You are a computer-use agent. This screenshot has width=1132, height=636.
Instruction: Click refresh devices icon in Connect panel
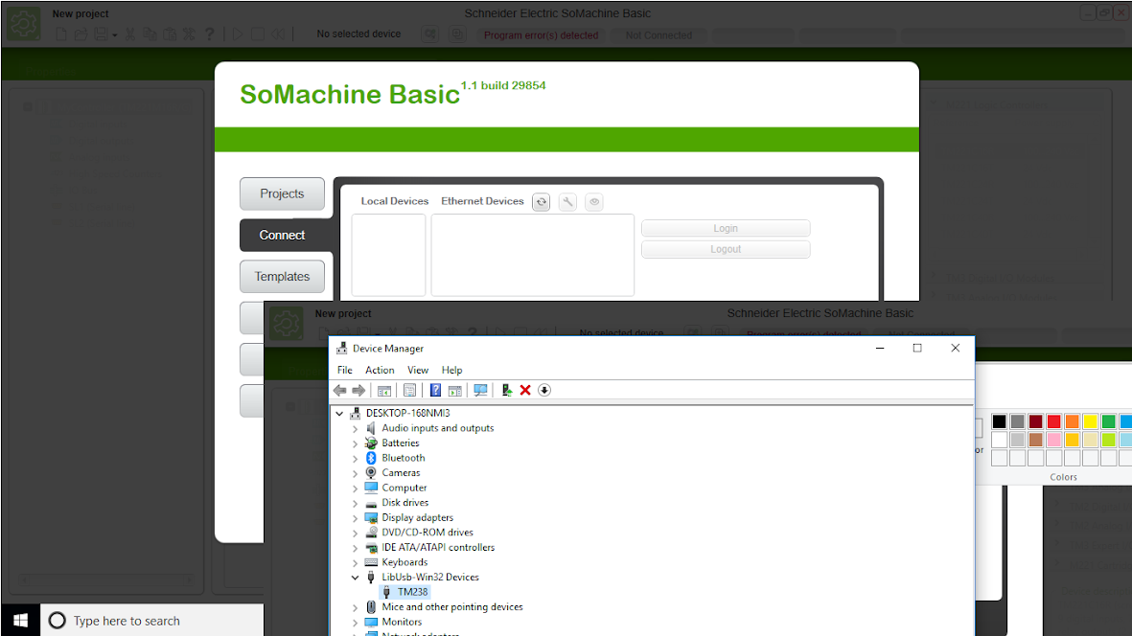pos(542,202)
